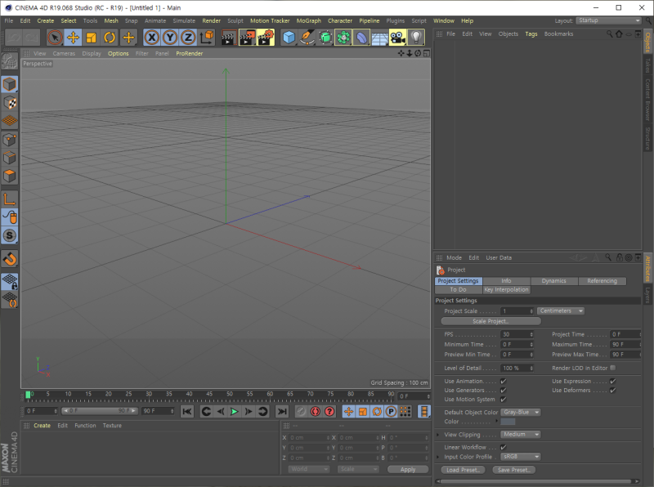This screenshot has height=487, width=654.
Task: Toggle Z-axis lock
Action: coord(188,38)
